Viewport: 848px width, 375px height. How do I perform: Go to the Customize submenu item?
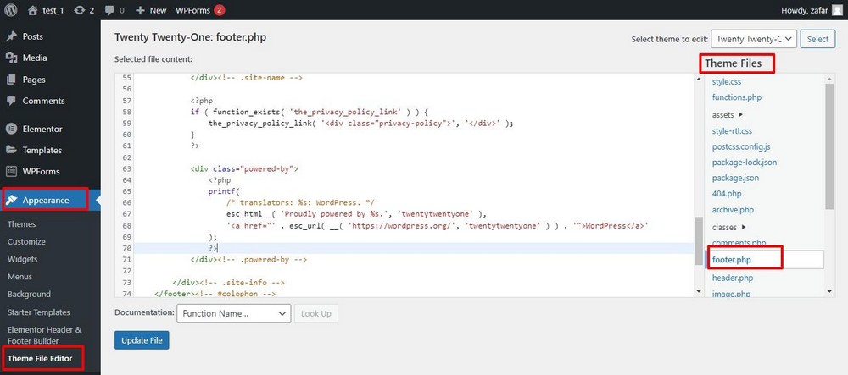pyautogui.click(x=26, y=241)
